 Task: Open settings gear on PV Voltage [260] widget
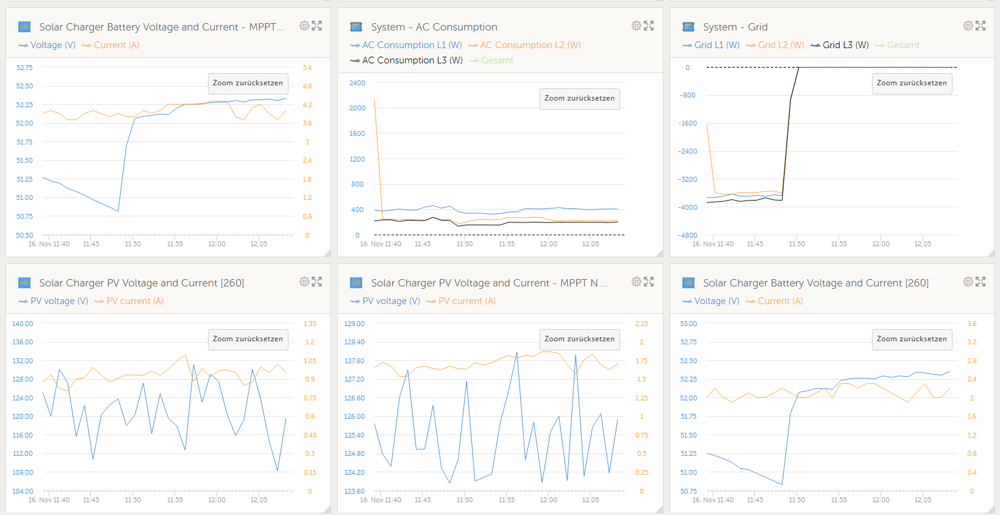click(304, 282)
